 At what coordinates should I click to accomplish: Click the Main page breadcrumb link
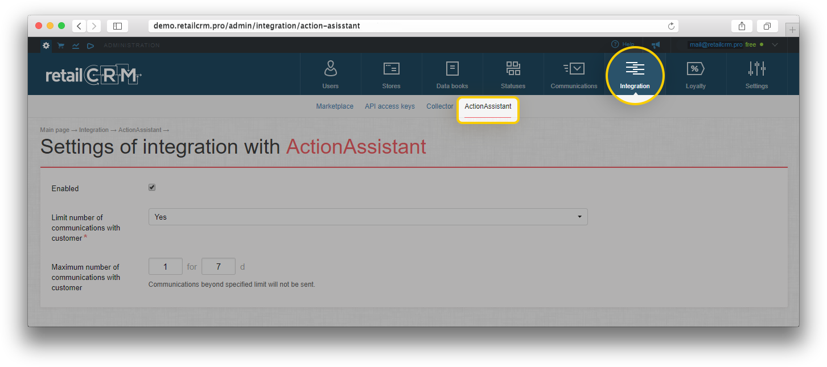[x=55, y=130]
